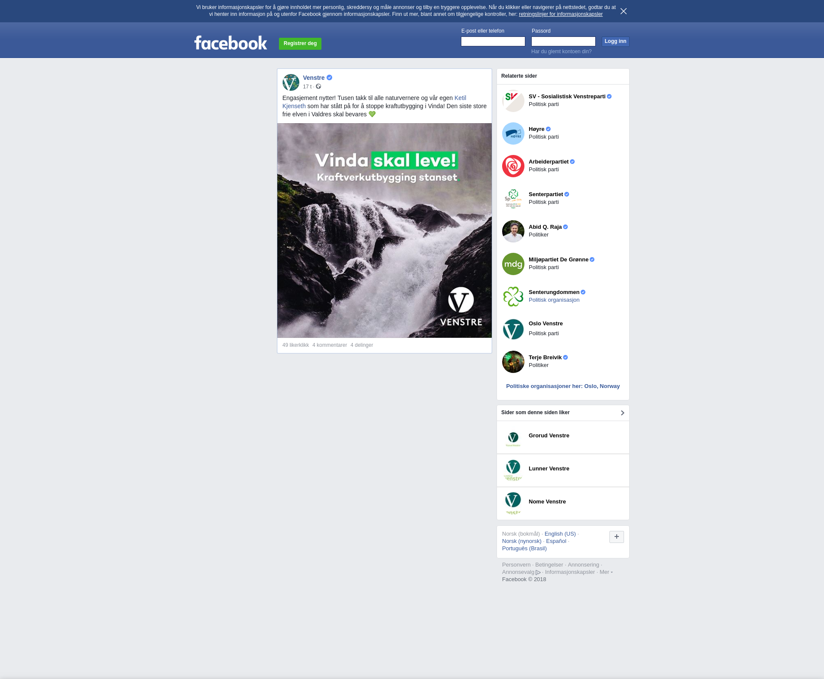Click the 'Registrer deg' button

[x=300, y=43]
